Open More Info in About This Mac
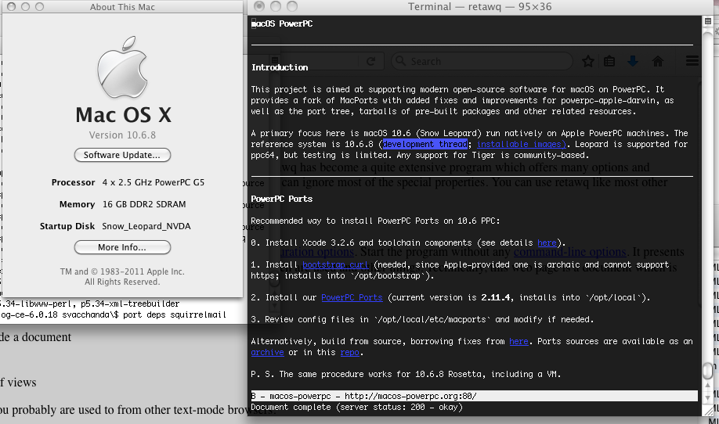The width and height of the screenshot is (719, 424). click(x=122, y=247)
